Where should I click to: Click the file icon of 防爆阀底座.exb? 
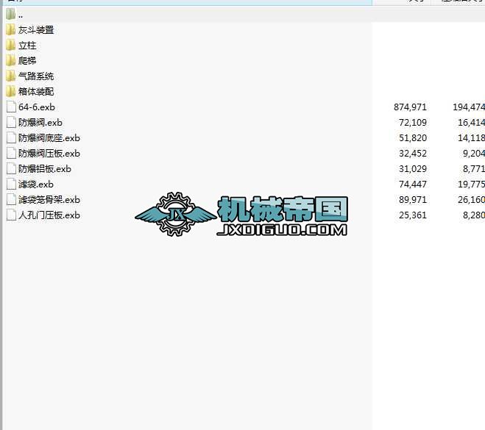[11, 137]
